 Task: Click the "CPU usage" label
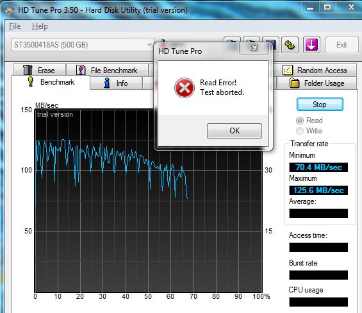click(306, 290)
